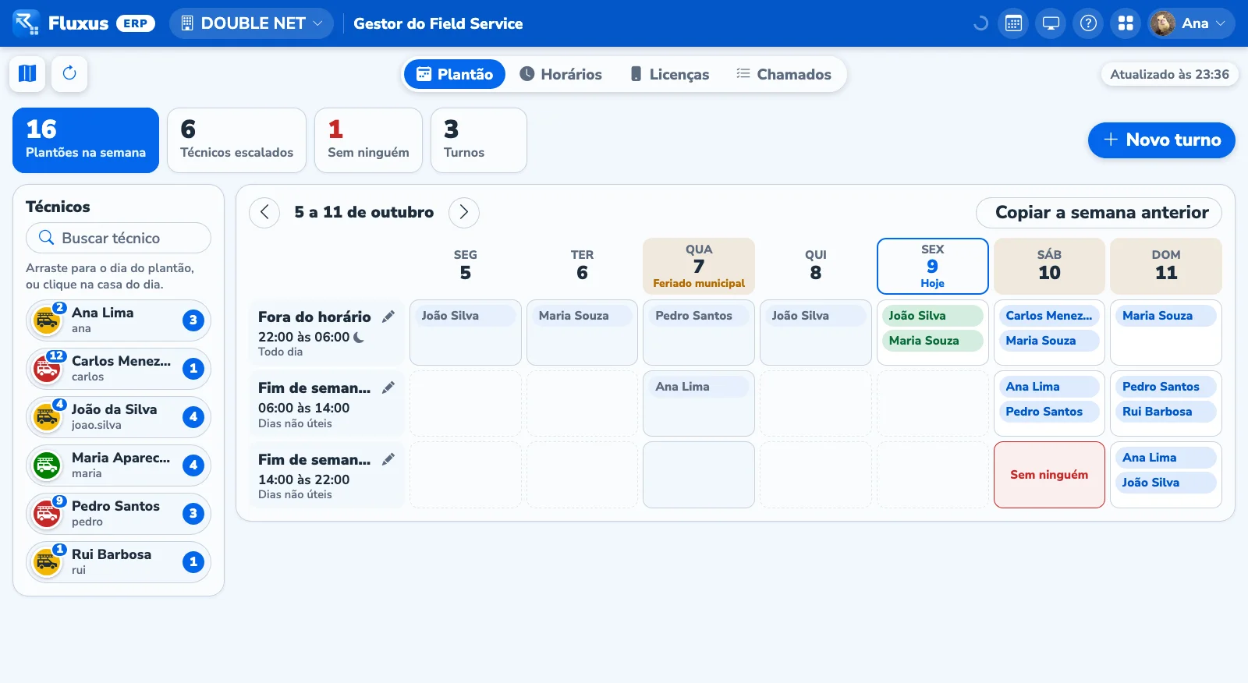Click the Fluxus ERP logo

[83, 23]
